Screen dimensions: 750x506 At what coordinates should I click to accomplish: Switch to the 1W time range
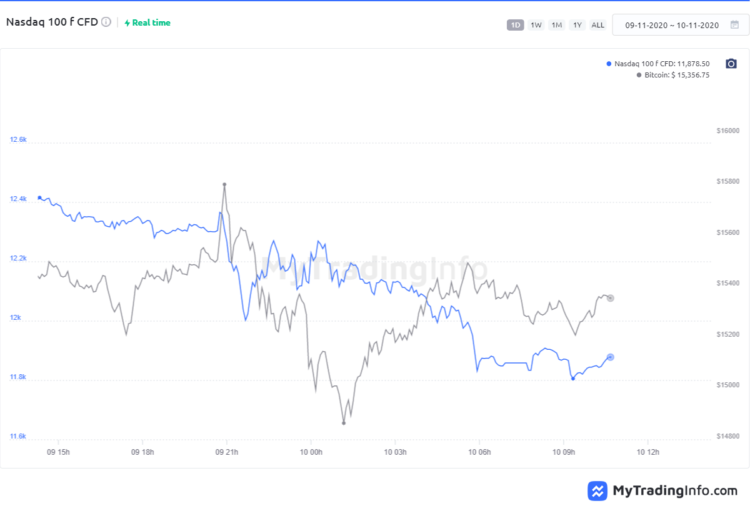536,25
